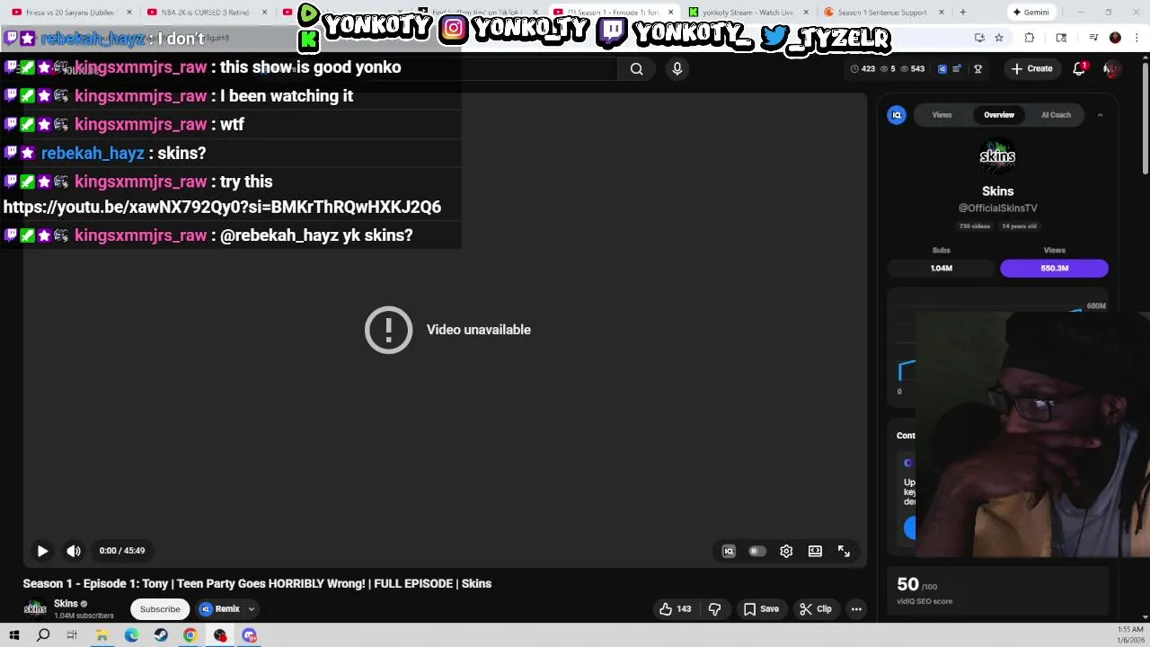Open the Windows Start menu
The height and width of the screenshot is (647, 1150).
point(13,635)
